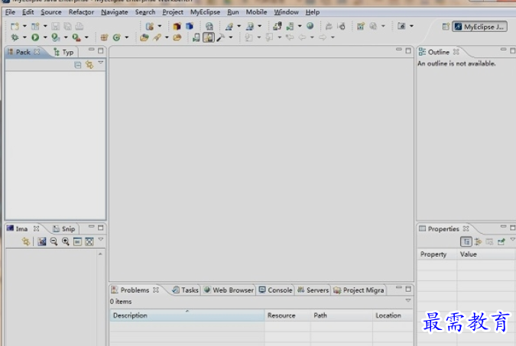Open Problems view menu triangle
The height and width of the screenshot is (346, 516).
408,300
